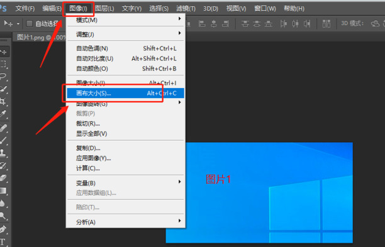Screen dimensions: 385x247
Task: Click the distribute bottom edges icon
Action: [269, 23]
